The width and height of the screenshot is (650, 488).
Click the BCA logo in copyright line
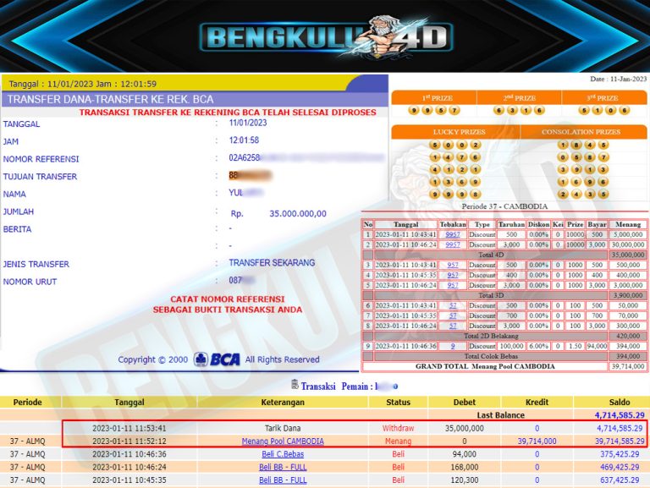click(217, 359)
